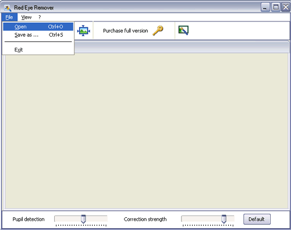Close the Red Eye Remover window
Image resolution: width=291 pixels, height=230 pixels.
pos(286,8)
